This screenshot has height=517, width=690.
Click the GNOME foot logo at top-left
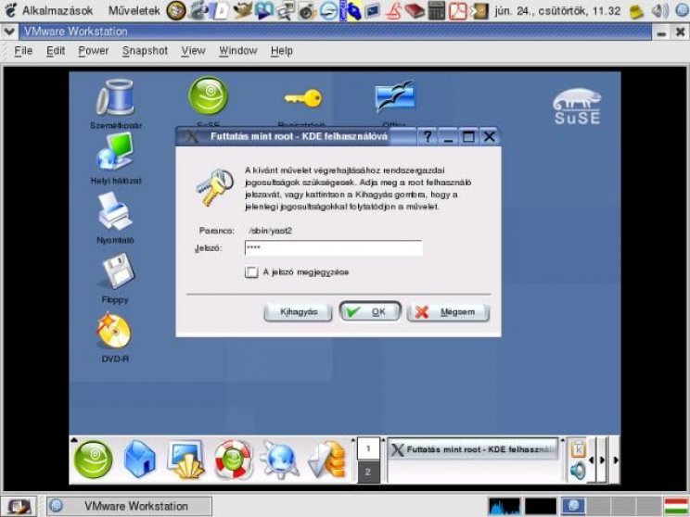point(9,10)
